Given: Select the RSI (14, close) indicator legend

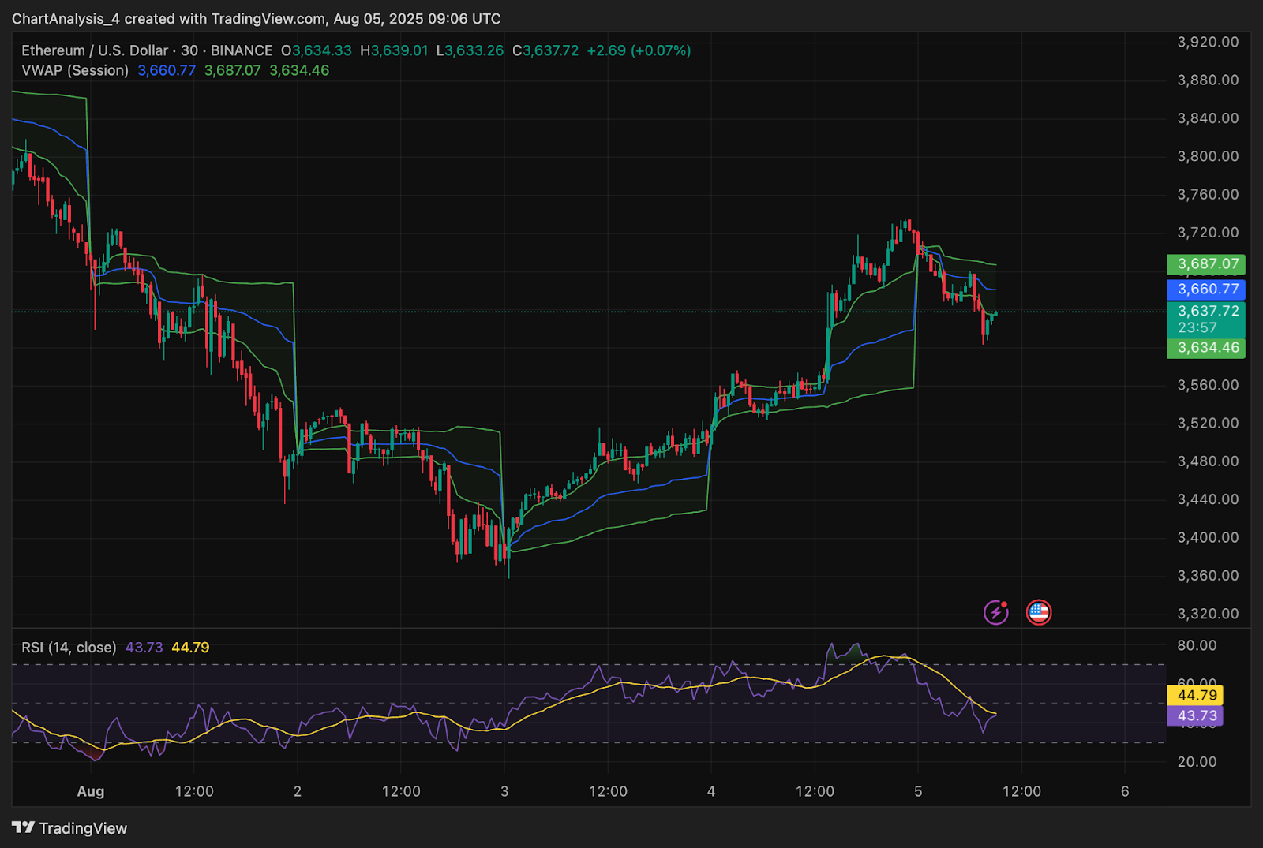Looking at the screenshot, I should point(69,648).
